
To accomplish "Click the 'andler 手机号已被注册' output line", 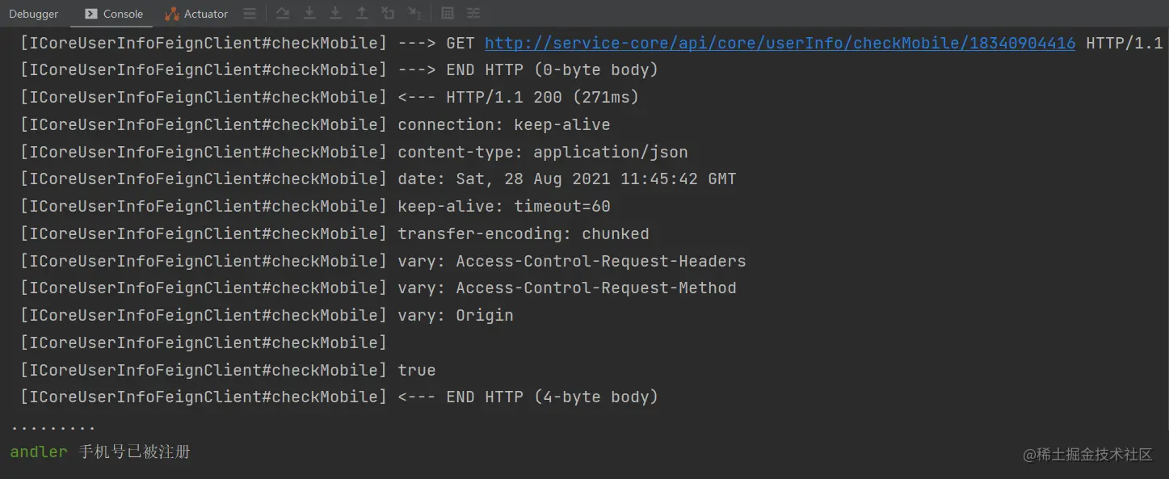I will tap(100, 452).
